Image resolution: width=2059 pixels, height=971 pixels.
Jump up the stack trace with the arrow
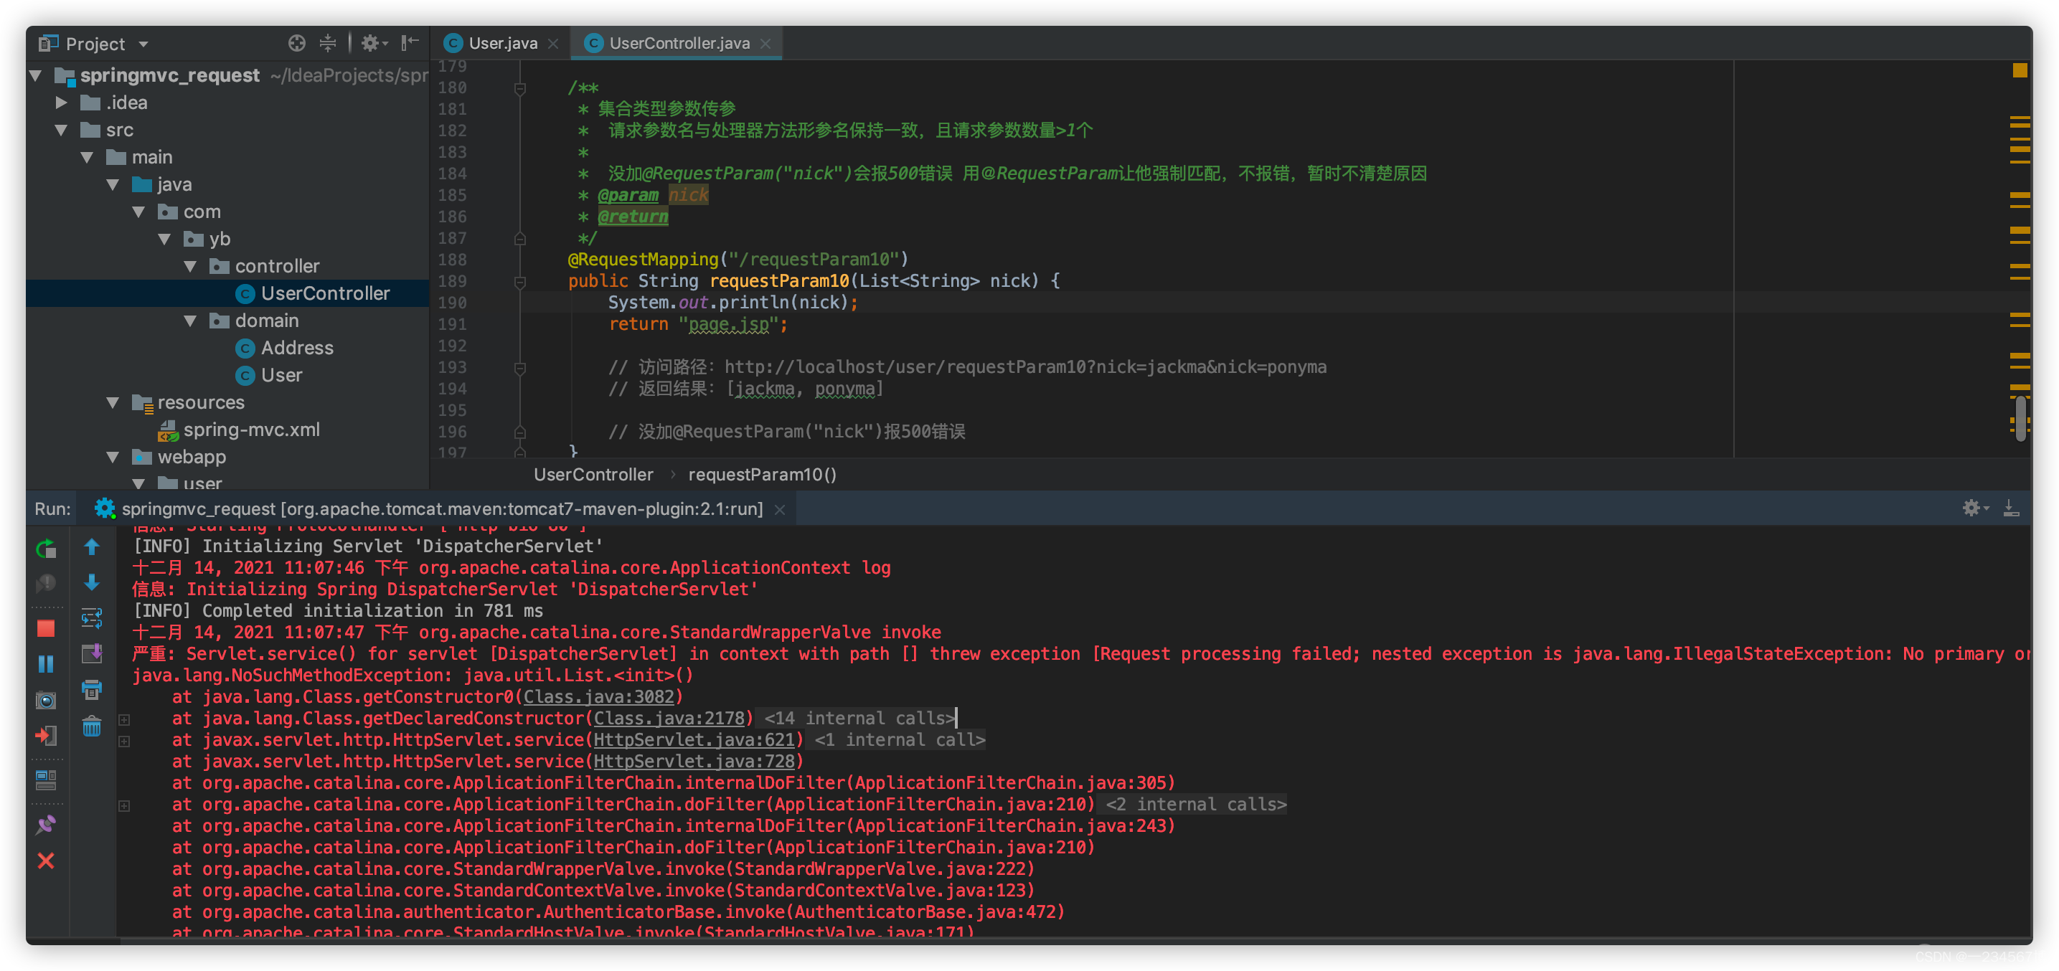coord(92,547)
